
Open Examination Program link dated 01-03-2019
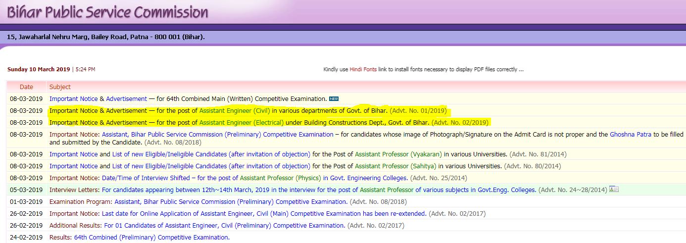[231, 201]
